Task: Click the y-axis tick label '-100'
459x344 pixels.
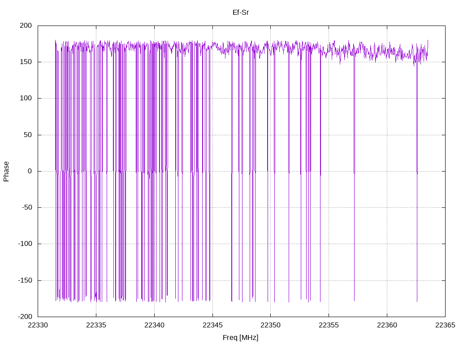Action: point(25,244)
